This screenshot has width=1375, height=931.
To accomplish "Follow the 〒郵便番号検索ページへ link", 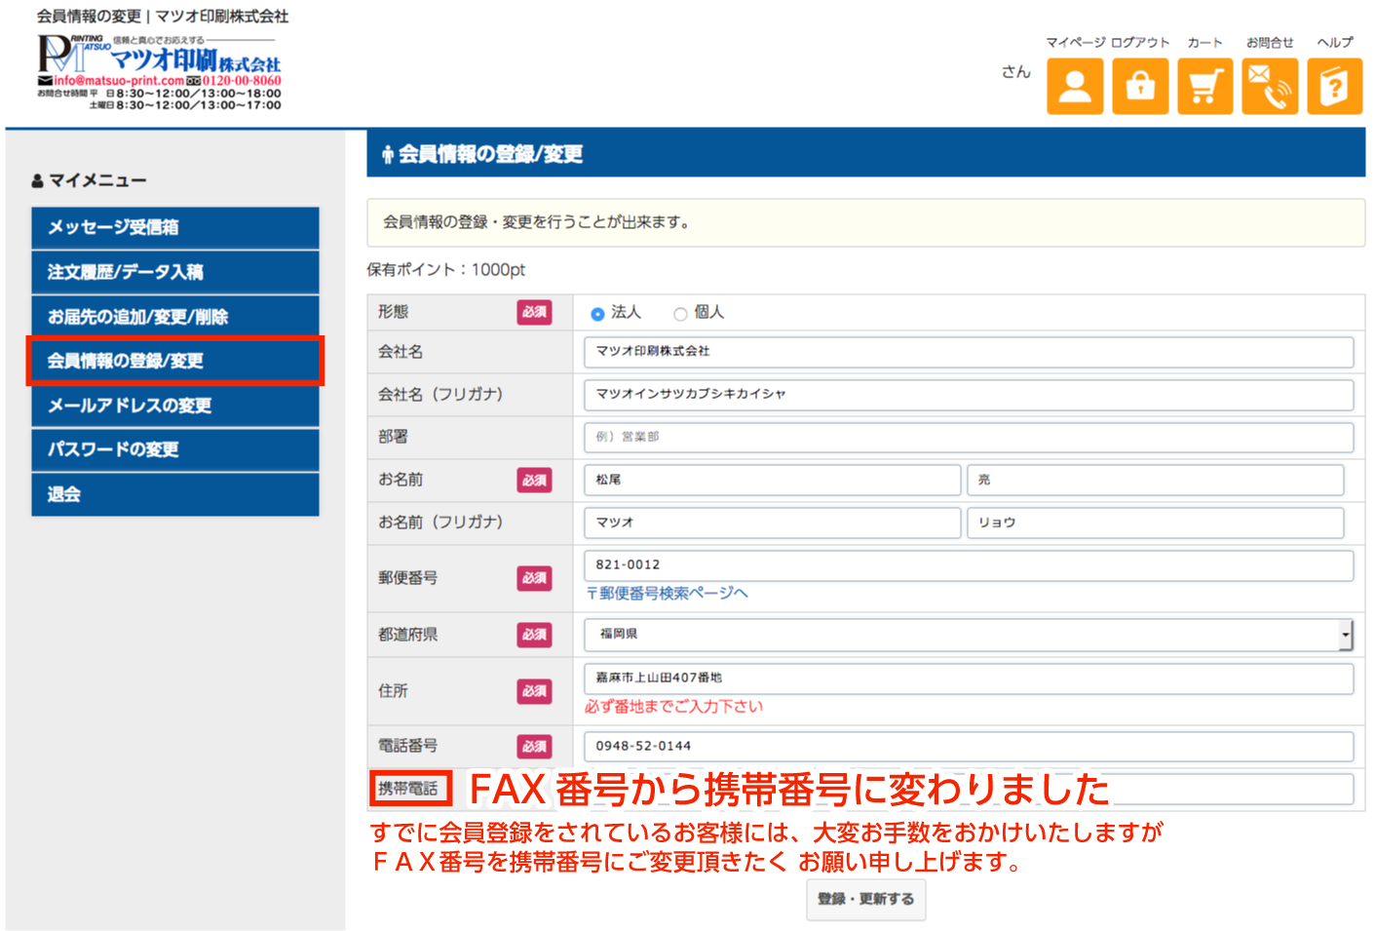I will (x=667, y=593).
